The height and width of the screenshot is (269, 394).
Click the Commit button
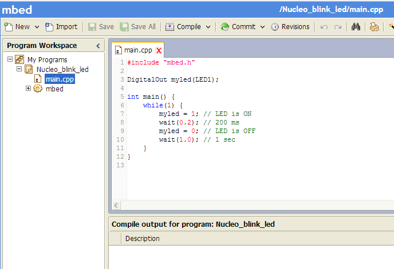[x=238, y=27]
